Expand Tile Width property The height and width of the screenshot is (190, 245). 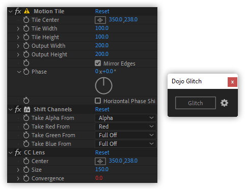[18, 28]
